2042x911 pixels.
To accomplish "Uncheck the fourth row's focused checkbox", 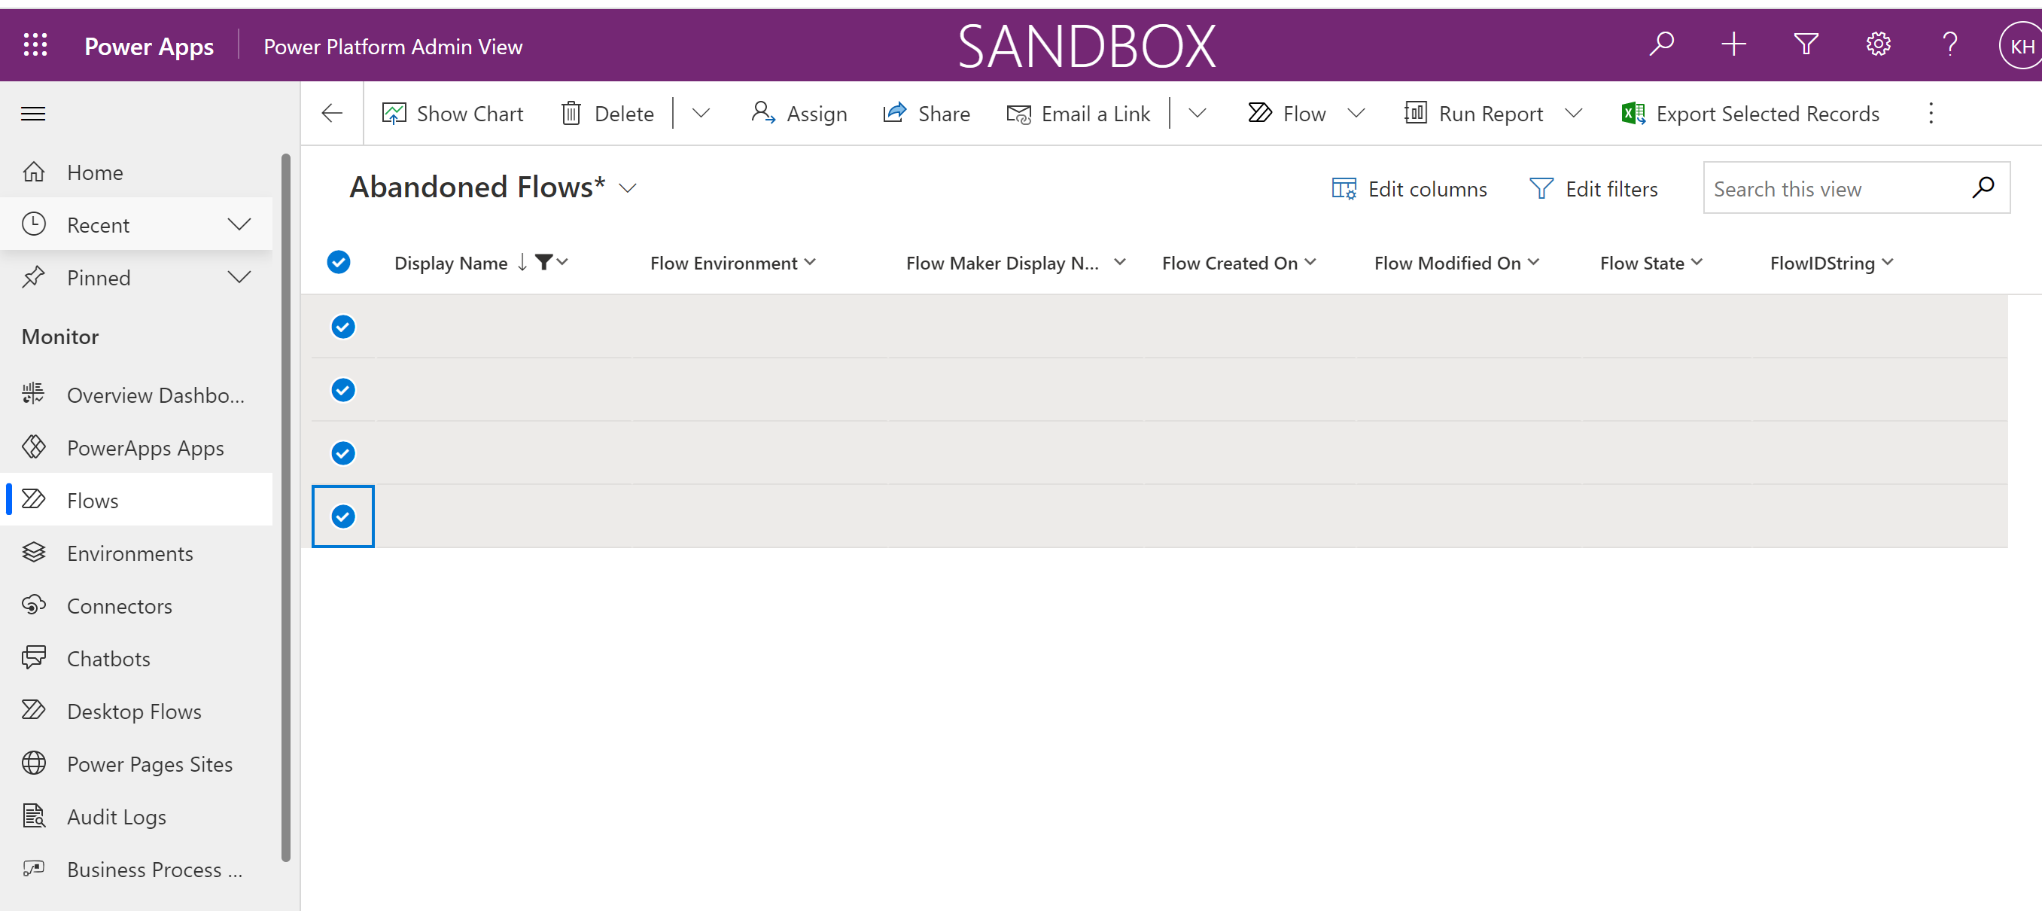I will click(x=343, y=516).
